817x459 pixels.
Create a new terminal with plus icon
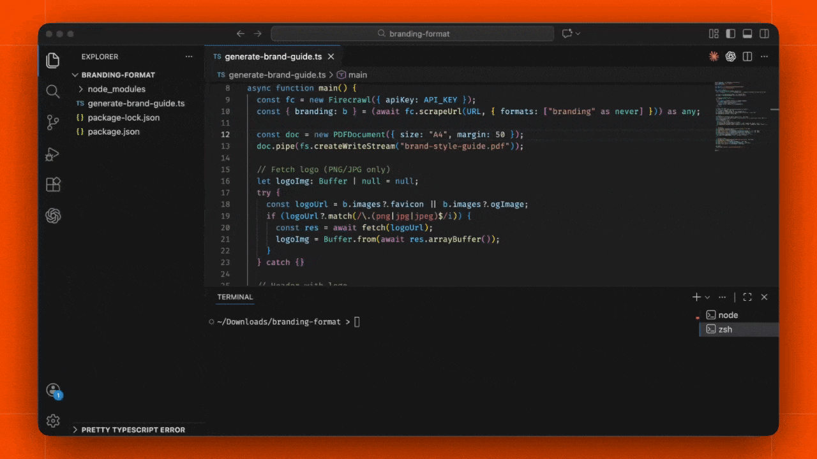pyautogui.click(x=696, y=297)
